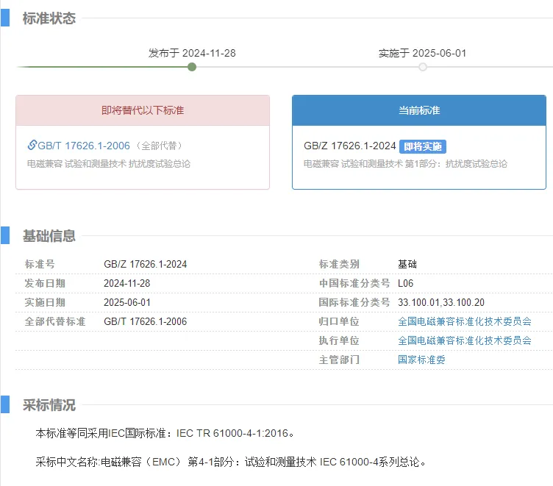Click the blue 即将实施 badge
The width and height of the screenshot is (553, 486).
coord(423,146)
